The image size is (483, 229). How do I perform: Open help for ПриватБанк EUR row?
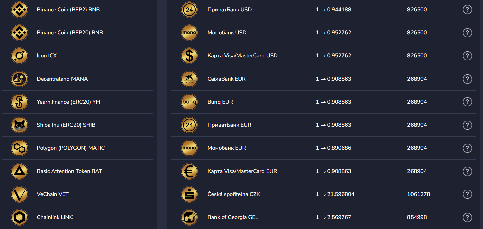467,125
